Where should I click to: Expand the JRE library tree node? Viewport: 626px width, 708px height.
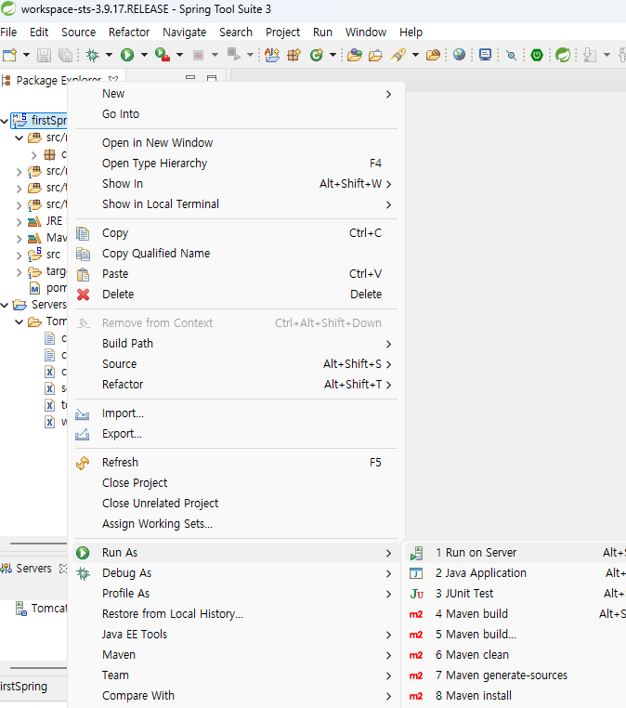pyautogui.click(x=19, y=222)
